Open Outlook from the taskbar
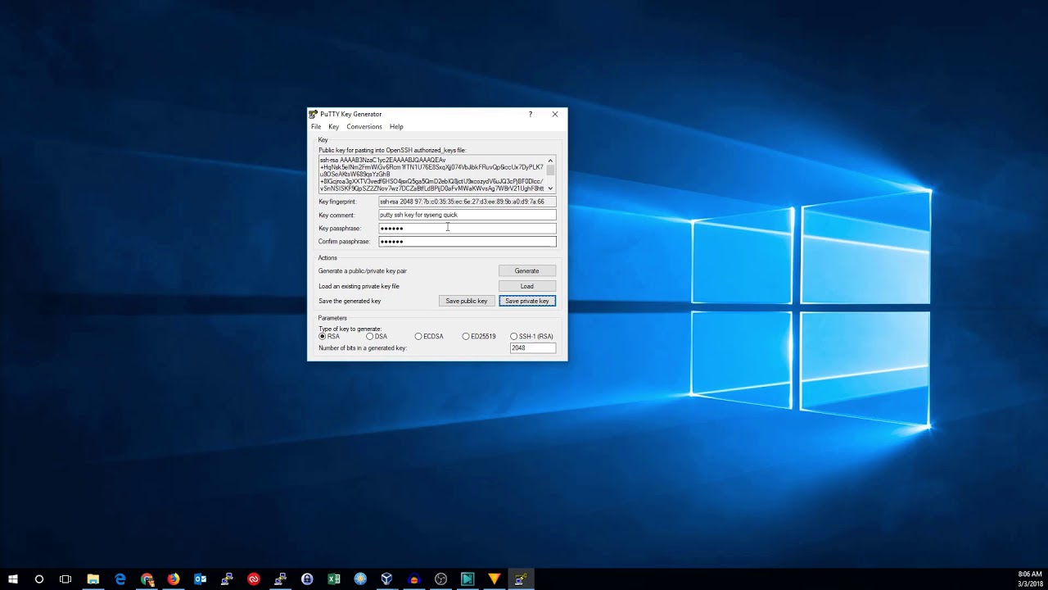 [200, 579]
